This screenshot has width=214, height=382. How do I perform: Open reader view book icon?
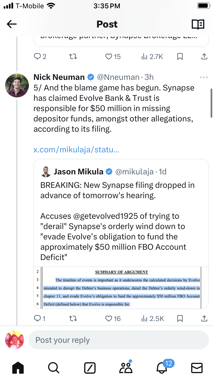coord(198,24)
